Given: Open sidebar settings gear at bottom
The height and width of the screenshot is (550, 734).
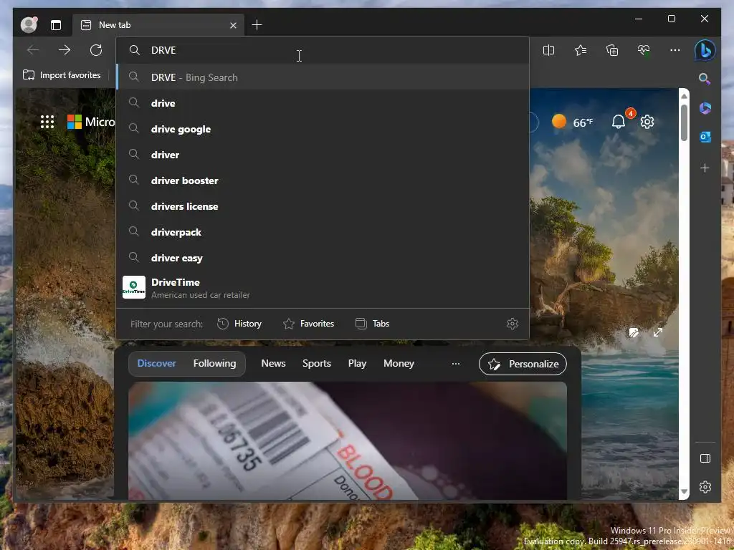Looking at the screenshot, I should tap(705, 487).
